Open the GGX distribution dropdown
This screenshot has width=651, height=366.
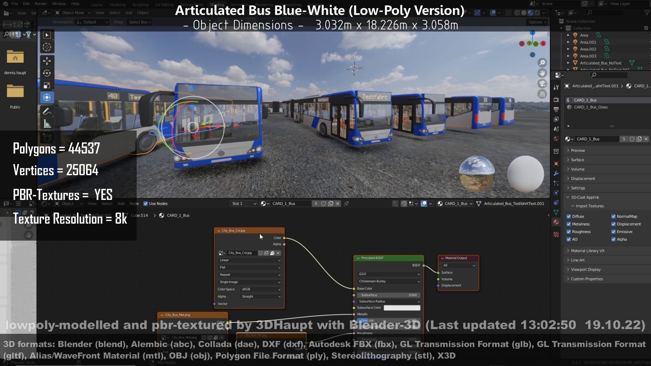(x=389, y=274)
